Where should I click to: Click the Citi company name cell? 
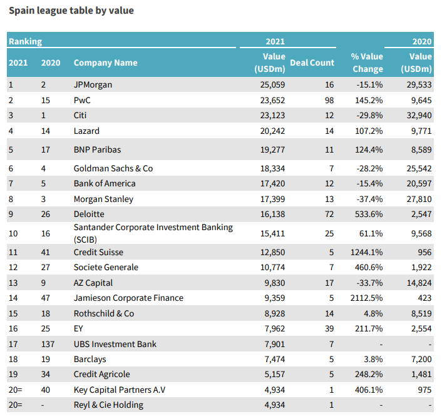coord(80,115)
